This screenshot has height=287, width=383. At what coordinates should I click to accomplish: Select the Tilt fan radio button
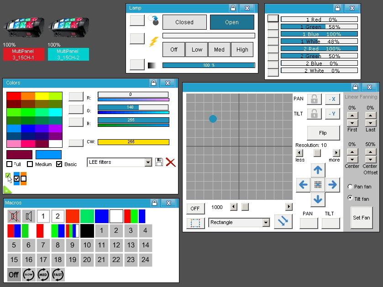(350, 198)
